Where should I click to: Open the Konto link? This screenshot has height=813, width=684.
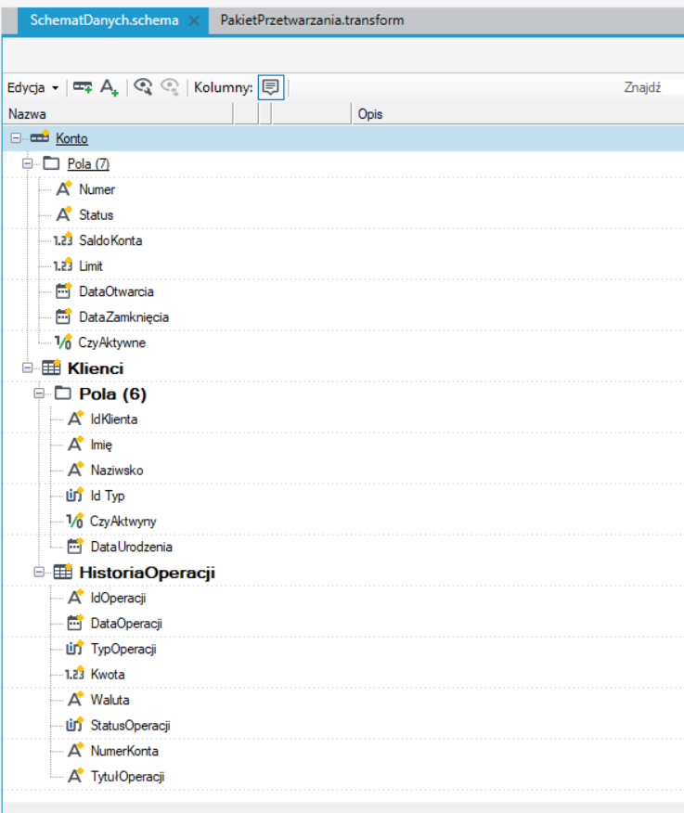click(71, 138)
